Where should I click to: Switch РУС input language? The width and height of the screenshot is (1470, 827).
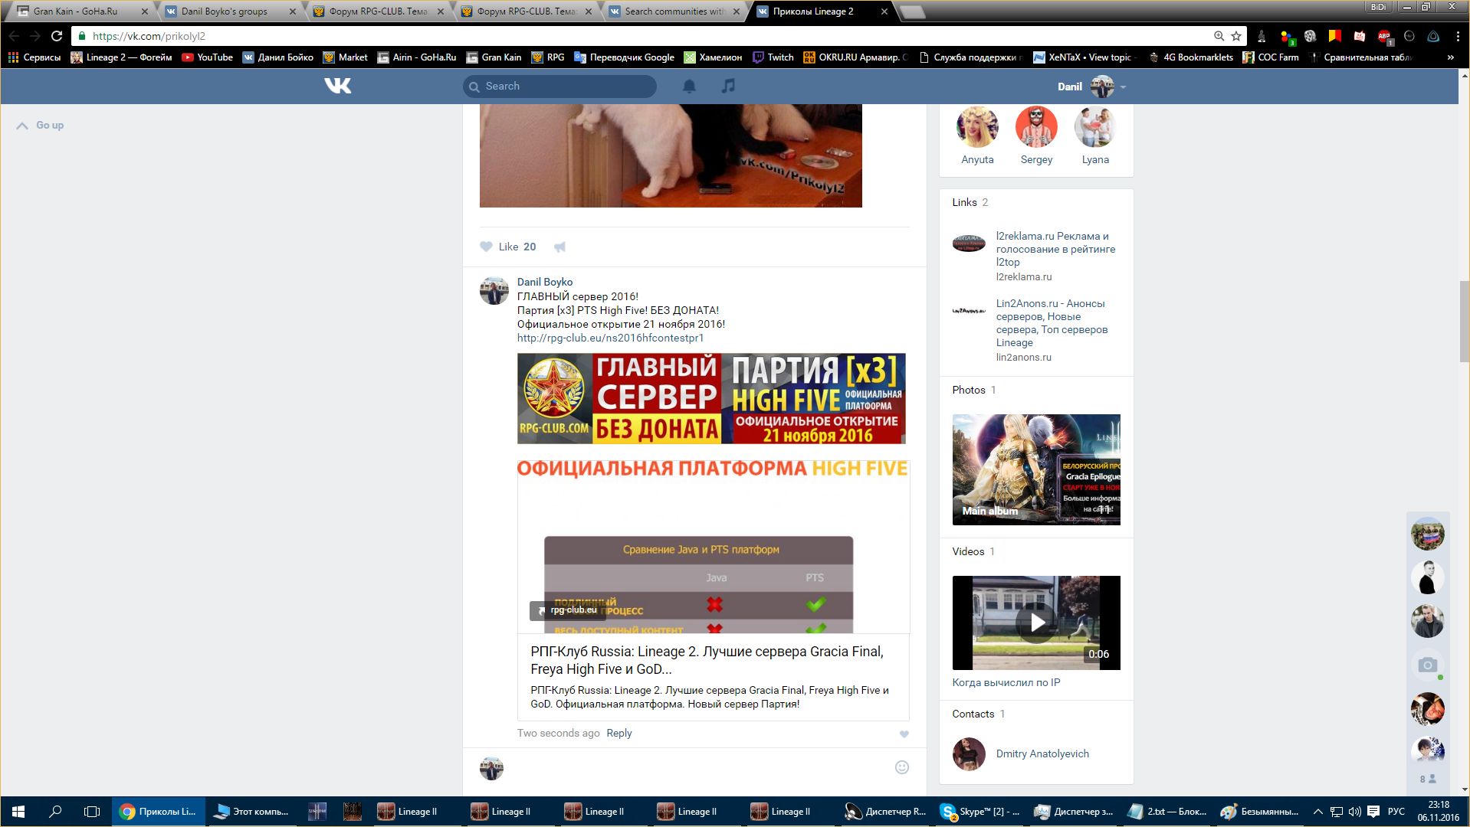pyautogui.click(x=1396, y=812)
